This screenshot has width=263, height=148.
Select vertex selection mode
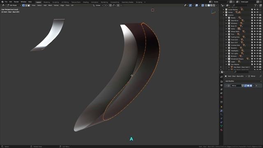(x=23, y=5)
